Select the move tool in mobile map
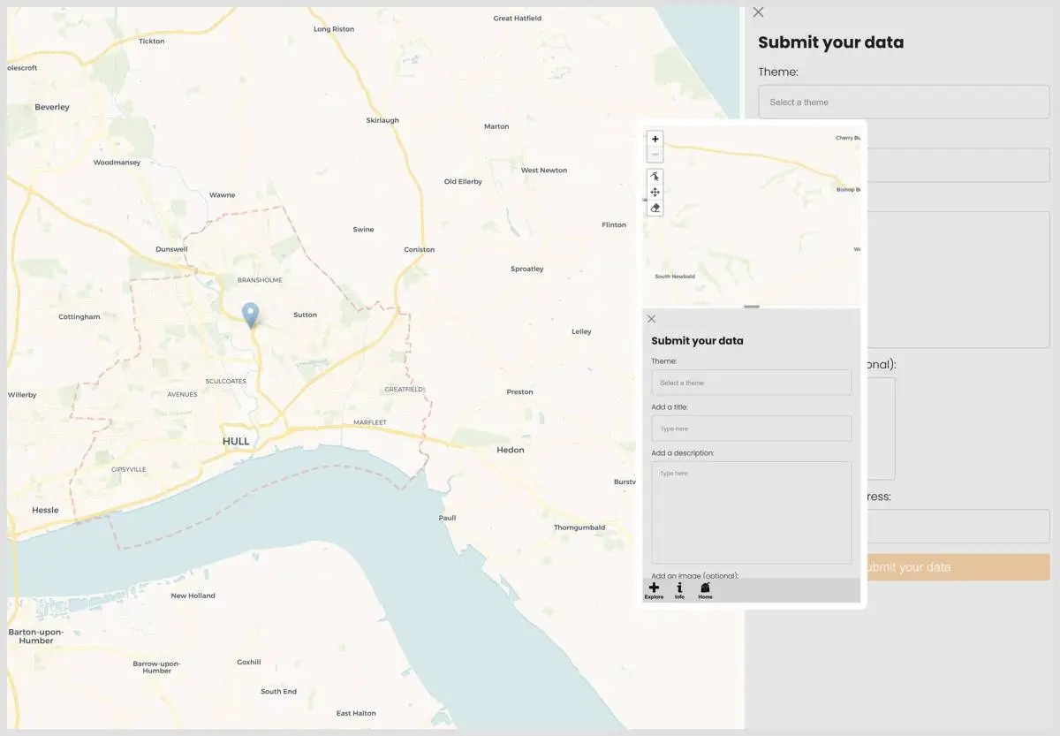1060x736 pixels. [x=655, y=192]
